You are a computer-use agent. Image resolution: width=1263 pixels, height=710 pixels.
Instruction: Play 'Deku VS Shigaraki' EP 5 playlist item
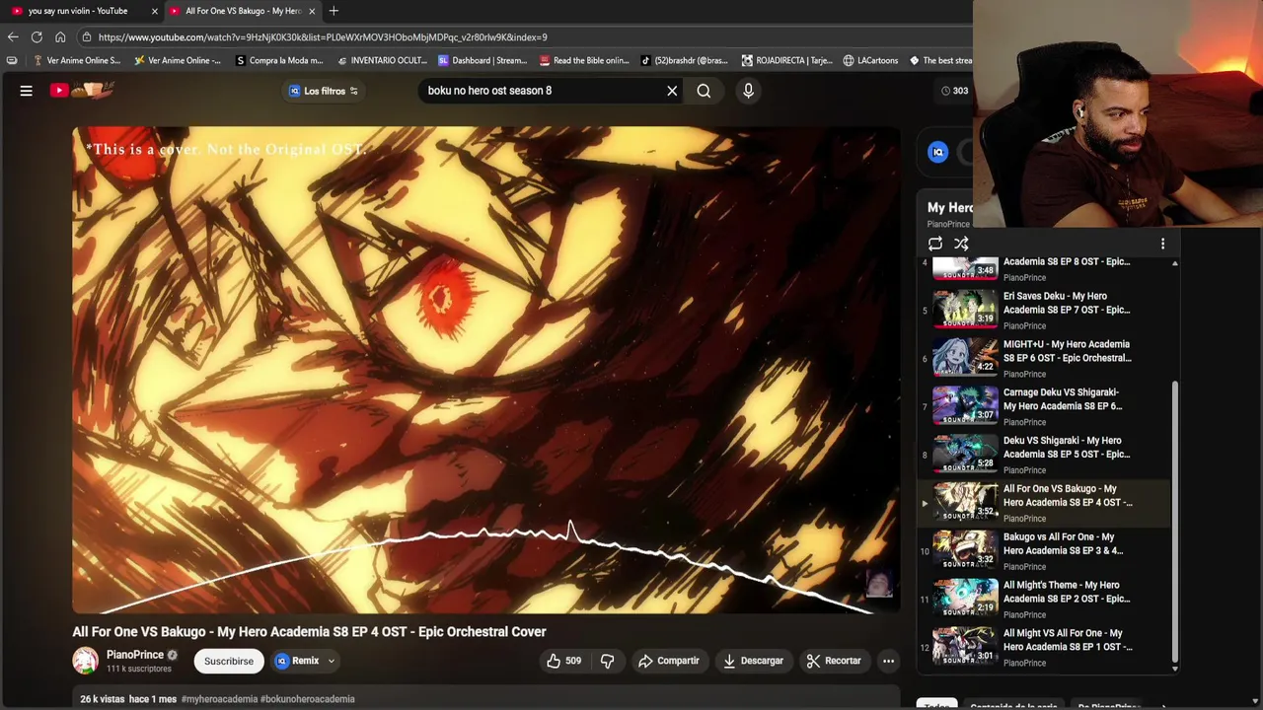[1046, 455]
